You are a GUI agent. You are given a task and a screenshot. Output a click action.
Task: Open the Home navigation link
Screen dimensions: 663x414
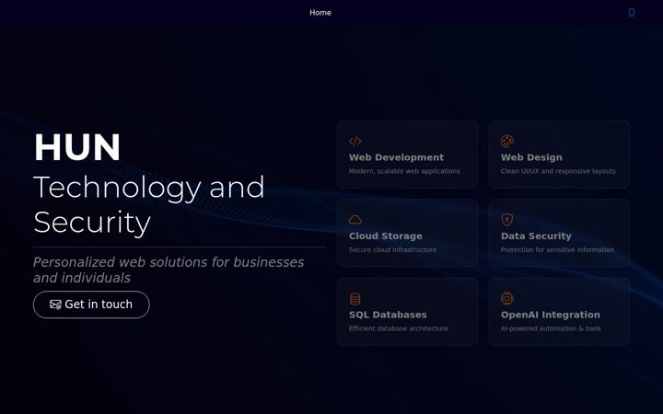[320, 13]
